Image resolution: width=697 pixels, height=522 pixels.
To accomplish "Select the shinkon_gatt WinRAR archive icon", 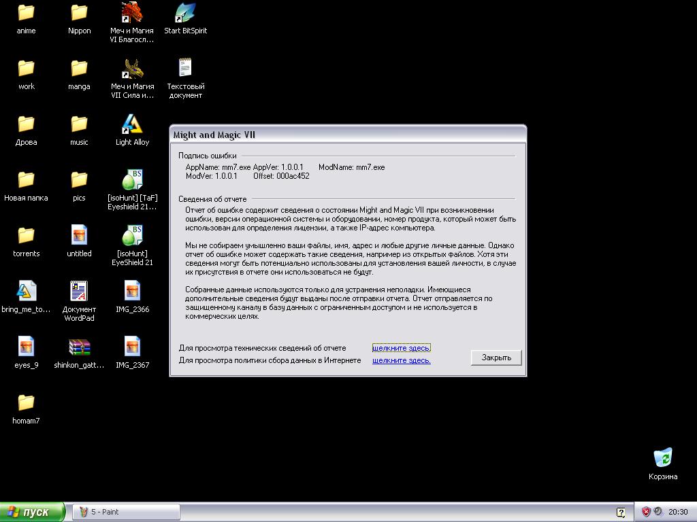I will click(x=79, y=348).
